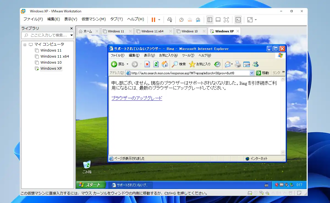
Task: Click the library search input field
Action: pos(45,35)
